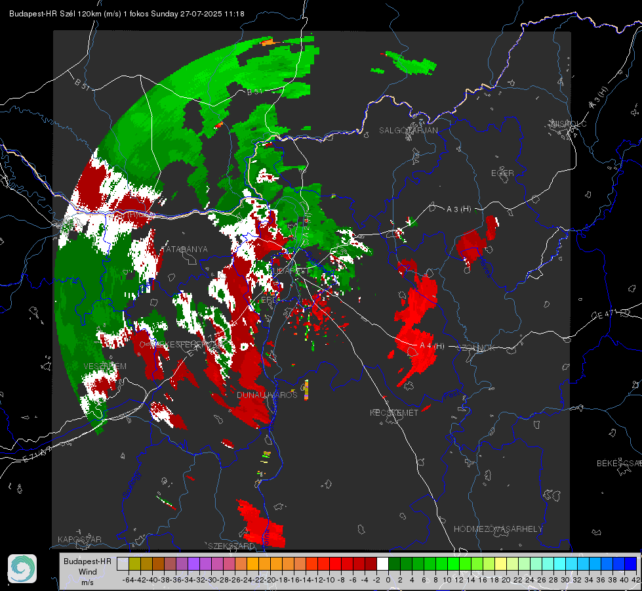Viewport: 642px width, 591px height.
Task: Click the A 4 (H) road label
Action: pyautogui.click(x=432, y=346)
